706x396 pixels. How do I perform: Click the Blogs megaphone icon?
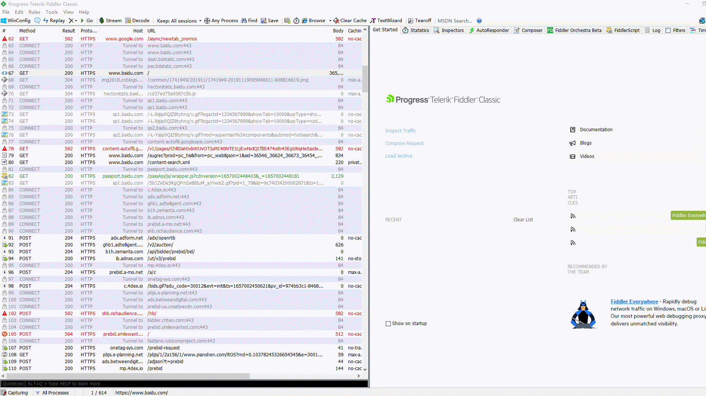pos(573,143)
